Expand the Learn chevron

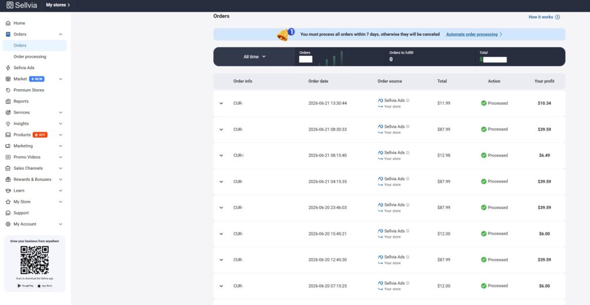[60, 190]
